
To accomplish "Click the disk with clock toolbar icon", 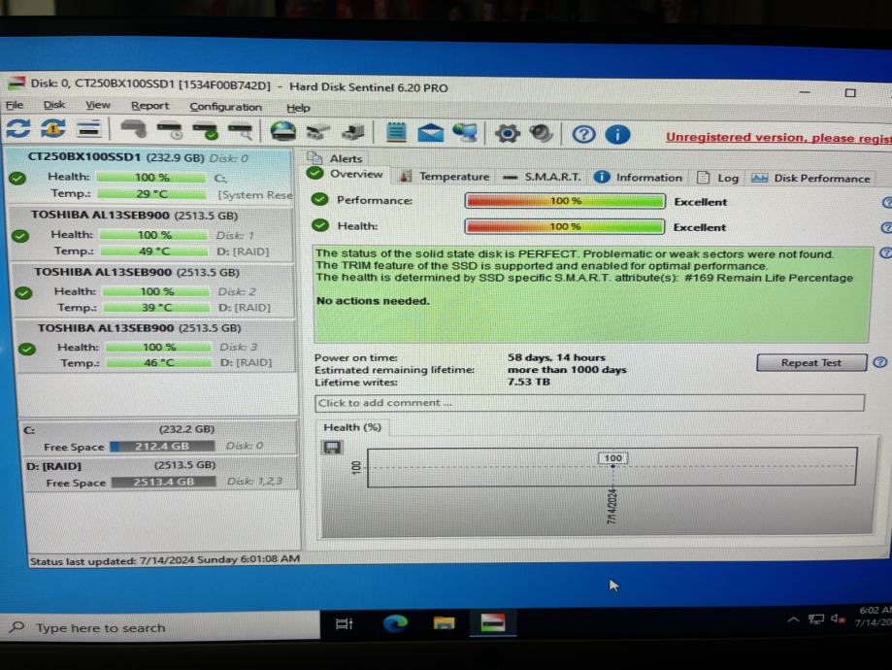I will (x=170, y=130).
